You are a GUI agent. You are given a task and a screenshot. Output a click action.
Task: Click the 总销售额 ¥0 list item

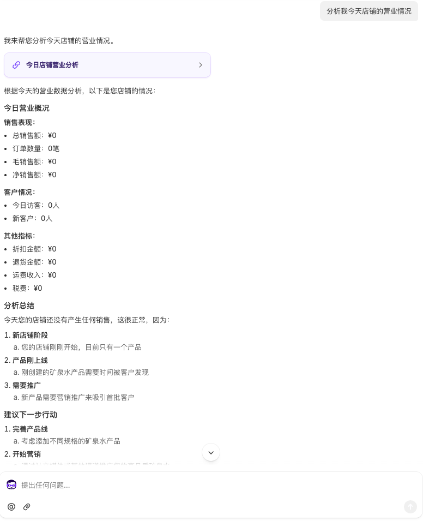click(34, 135)
